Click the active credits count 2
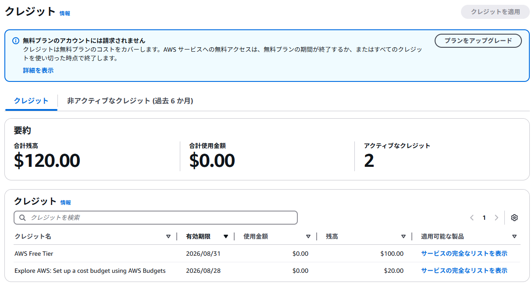Screen dimensions: 532x289 pos(369,161)
